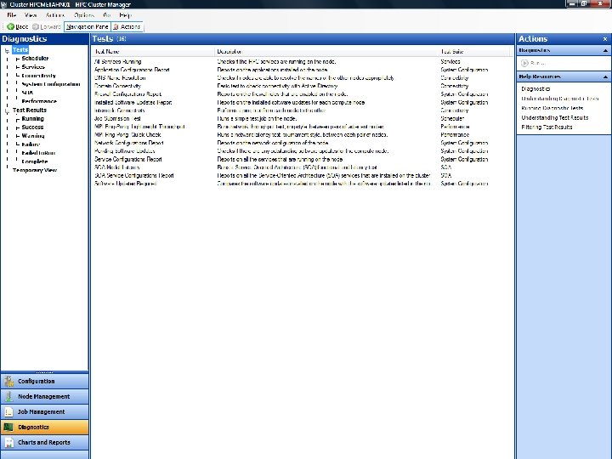This screenshot has height=459, width=612.
Task: Toggle the Navigation Pane button
Action: (x=88, y=26)
